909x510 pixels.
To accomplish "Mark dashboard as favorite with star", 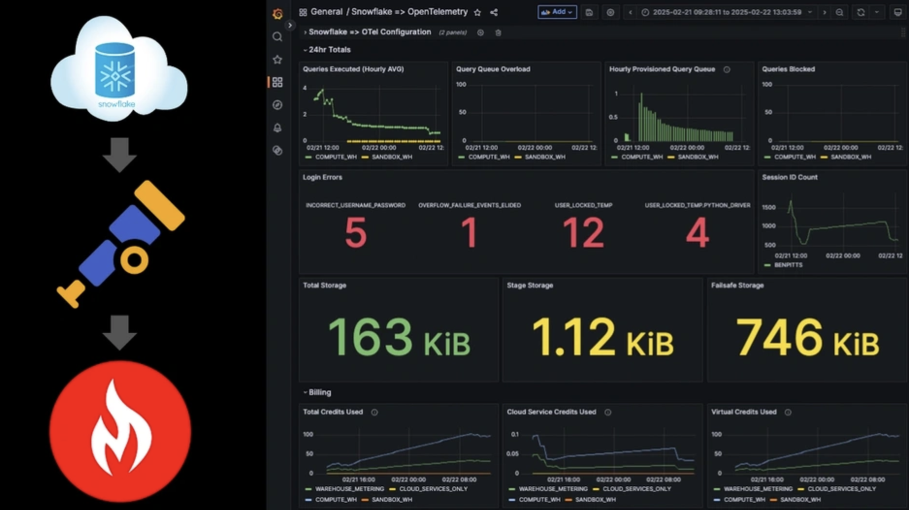I will (477, 13).
